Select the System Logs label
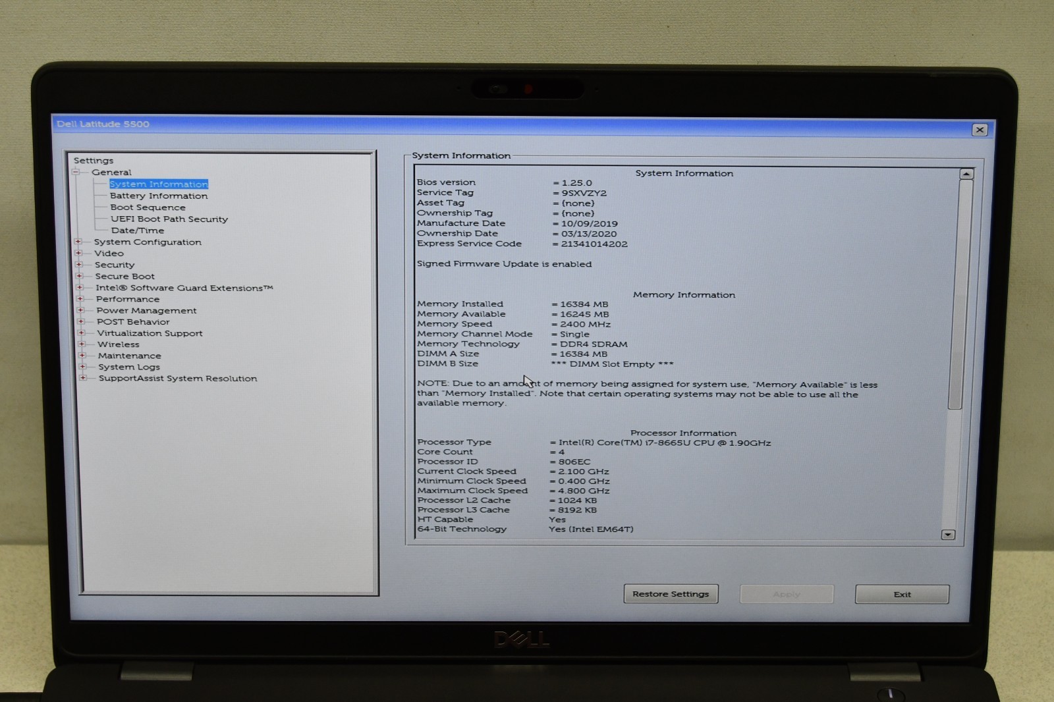Screen dimensions: 1054x702 (x=129, y=367)
